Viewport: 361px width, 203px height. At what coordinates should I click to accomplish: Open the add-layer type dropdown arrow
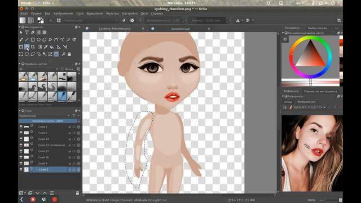click(25, 193)
